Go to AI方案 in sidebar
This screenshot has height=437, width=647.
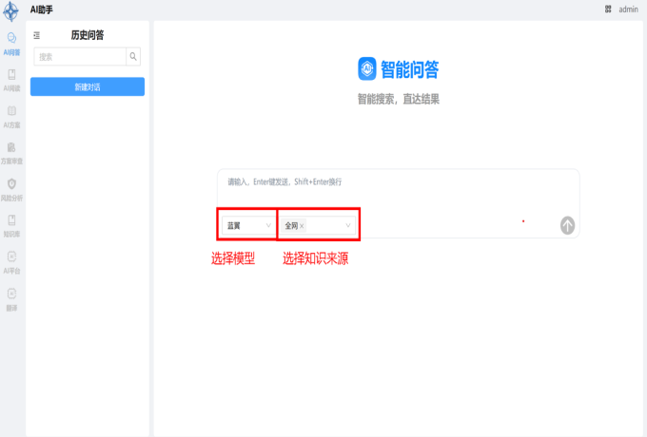(x=11, y=115)
